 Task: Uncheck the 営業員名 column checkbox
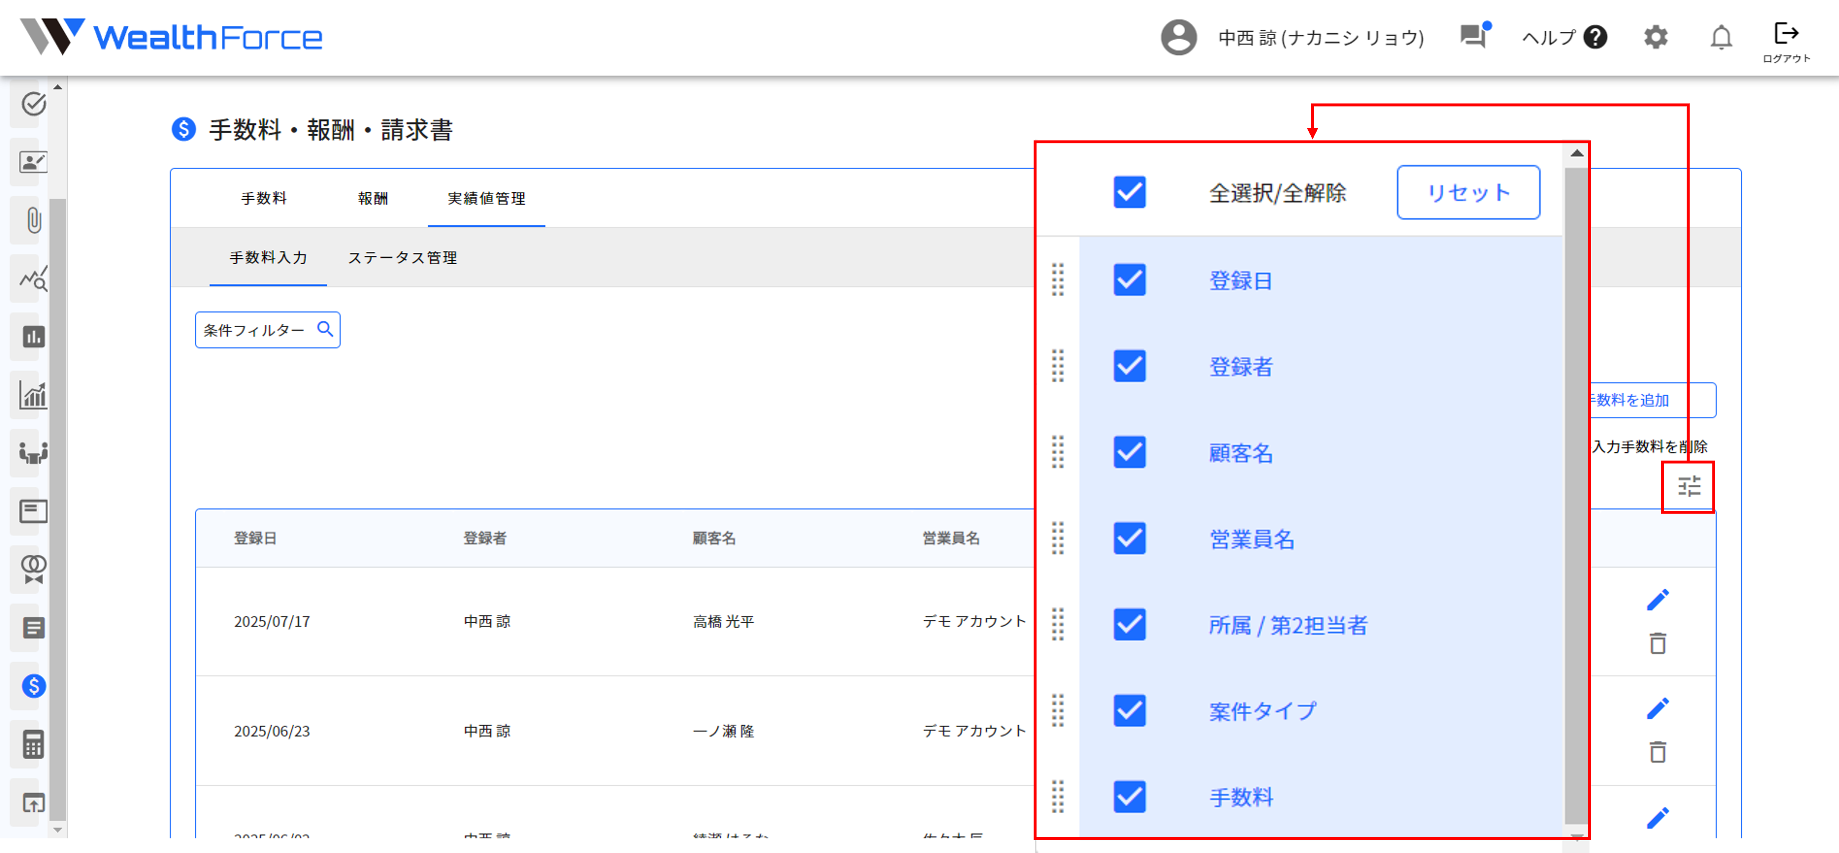click(x=1129, y=538)
